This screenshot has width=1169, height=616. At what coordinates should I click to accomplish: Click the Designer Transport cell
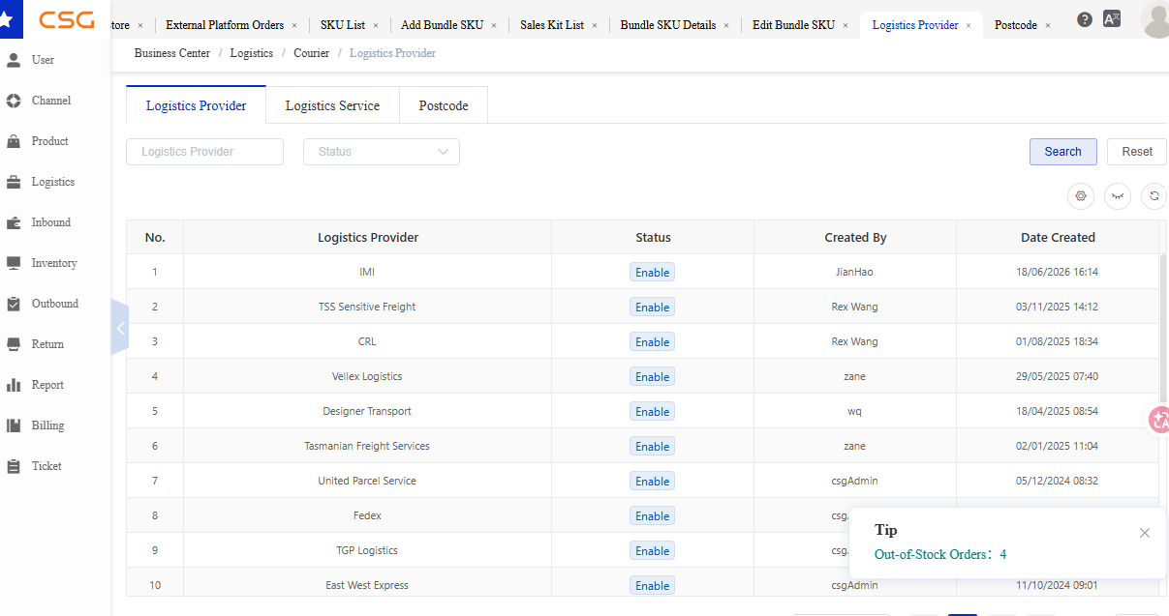(367, 411)
